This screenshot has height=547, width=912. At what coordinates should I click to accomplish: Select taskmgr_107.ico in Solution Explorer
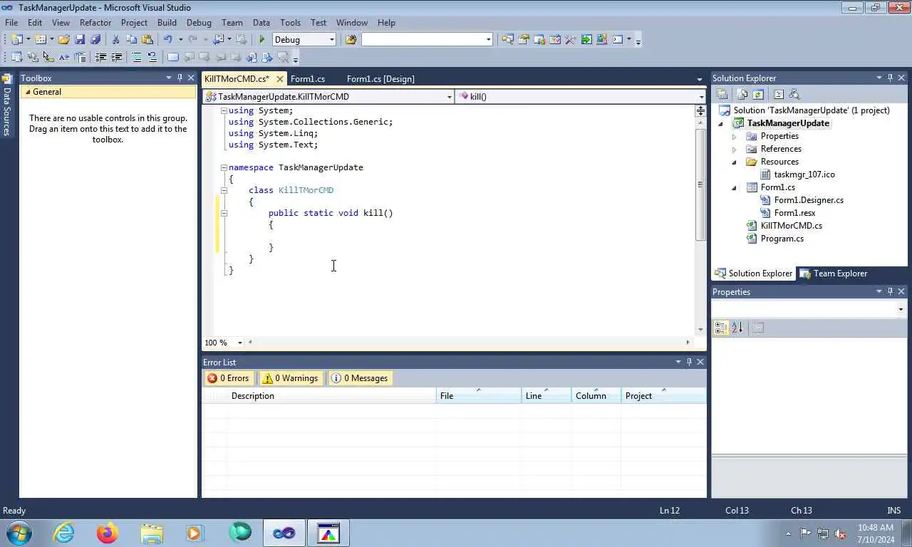(x=804, y=174)
